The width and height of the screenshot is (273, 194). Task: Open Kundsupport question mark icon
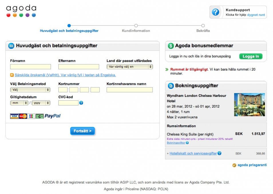215,12
